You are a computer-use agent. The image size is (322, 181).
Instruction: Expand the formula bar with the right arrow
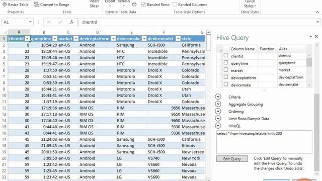tap(317, 22)
